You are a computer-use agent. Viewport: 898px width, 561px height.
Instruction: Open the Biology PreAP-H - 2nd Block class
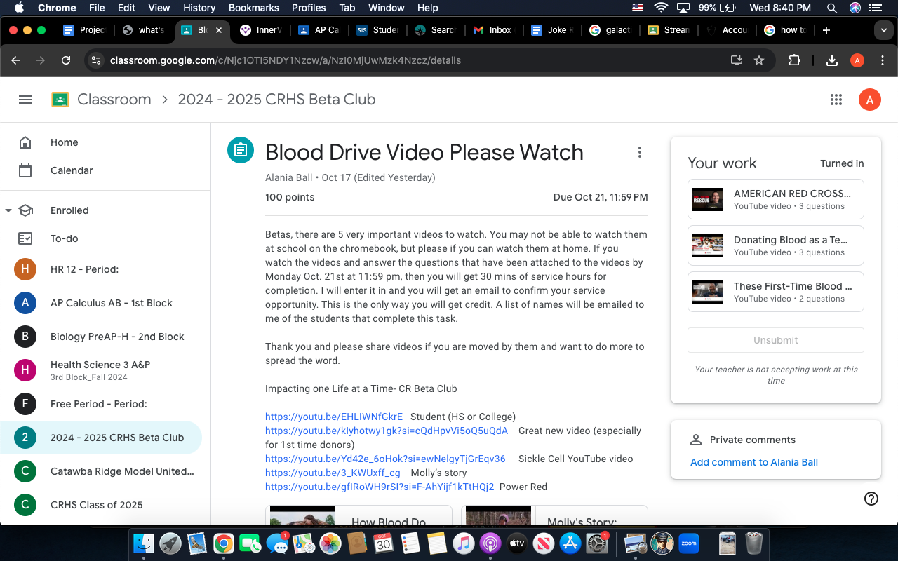pos(101,337)
